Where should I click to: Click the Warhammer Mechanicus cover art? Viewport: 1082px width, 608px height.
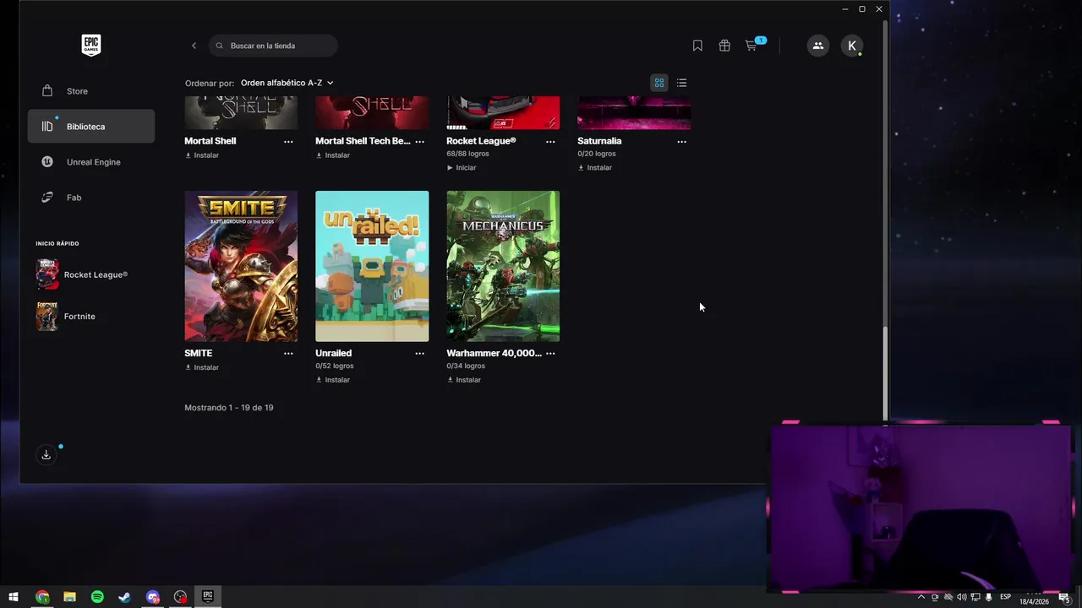coord(503,266)
